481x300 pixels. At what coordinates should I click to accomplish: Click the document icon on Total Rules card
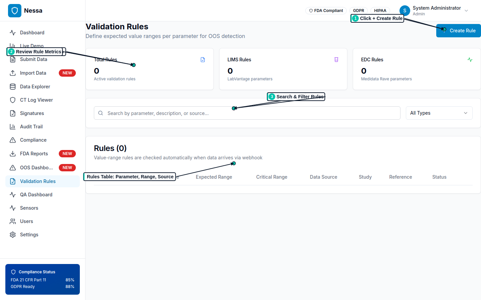coord(203,59)
